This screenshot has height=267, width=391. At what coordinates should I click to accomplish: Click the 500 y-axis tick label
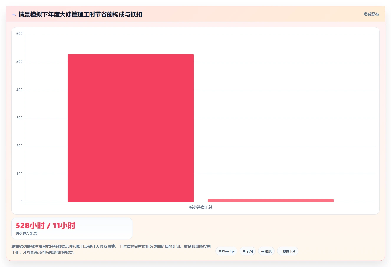pos(19,62)
